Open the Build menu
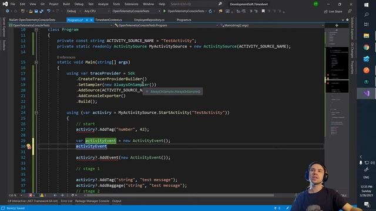This screenshot has width=376, height=211. [x=66, y=4]
